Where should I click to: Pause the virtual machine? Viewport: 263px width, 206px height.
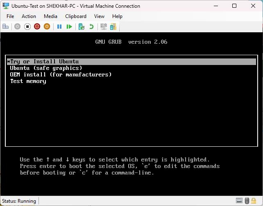[x=59, y=27]
